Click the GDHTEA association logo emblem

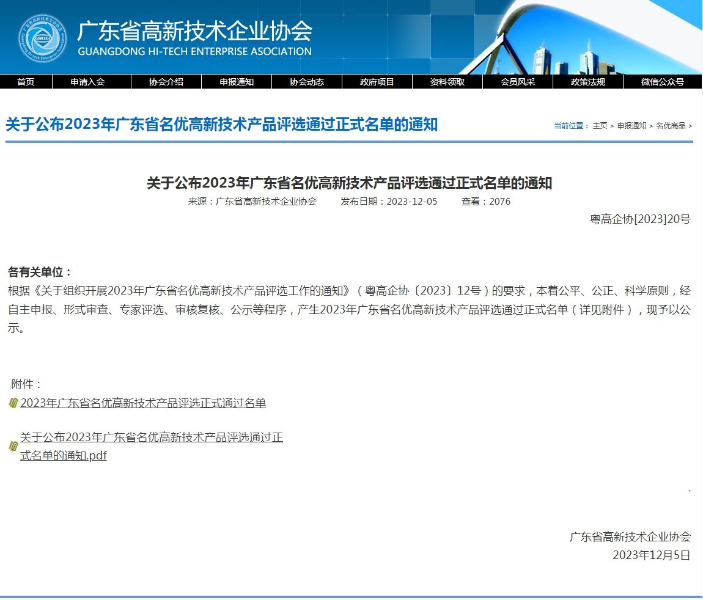[x=42, y=38]
